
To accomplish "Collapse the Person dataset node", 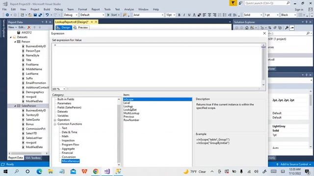I will pos(15,42).
